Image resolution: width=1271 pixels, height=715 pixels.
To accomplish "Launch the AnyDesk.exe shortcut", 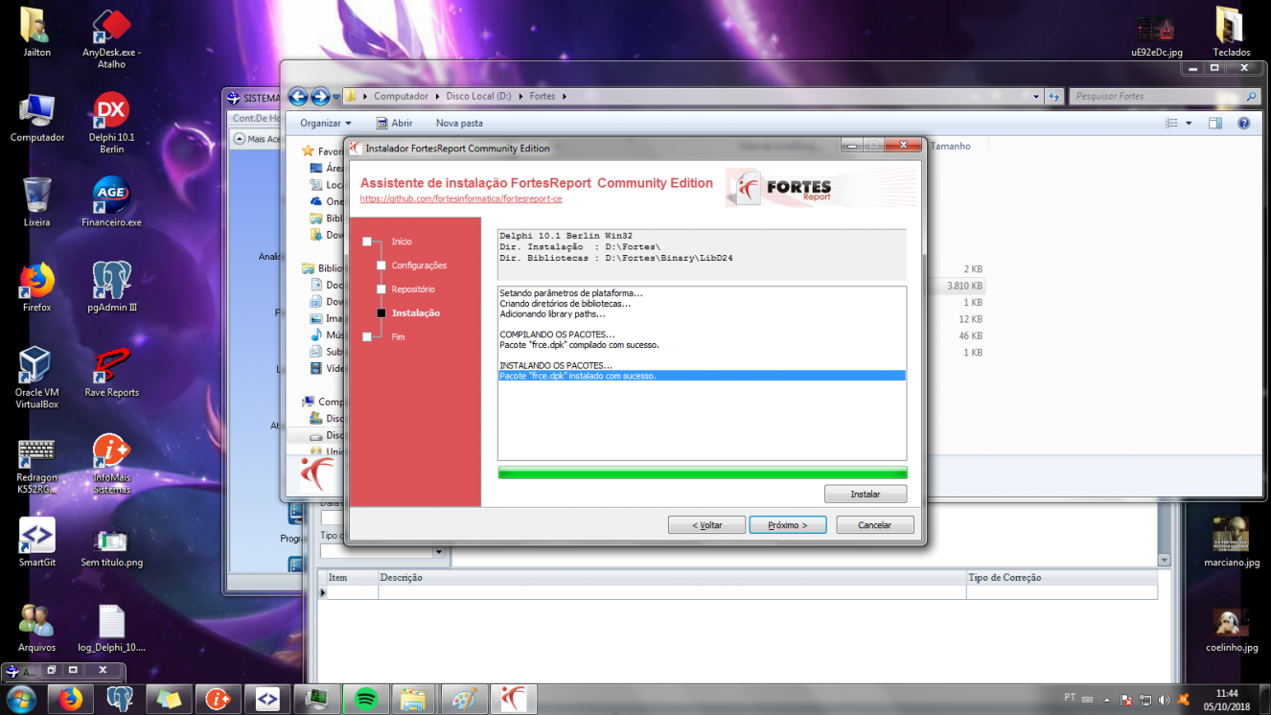I will 111,38.
